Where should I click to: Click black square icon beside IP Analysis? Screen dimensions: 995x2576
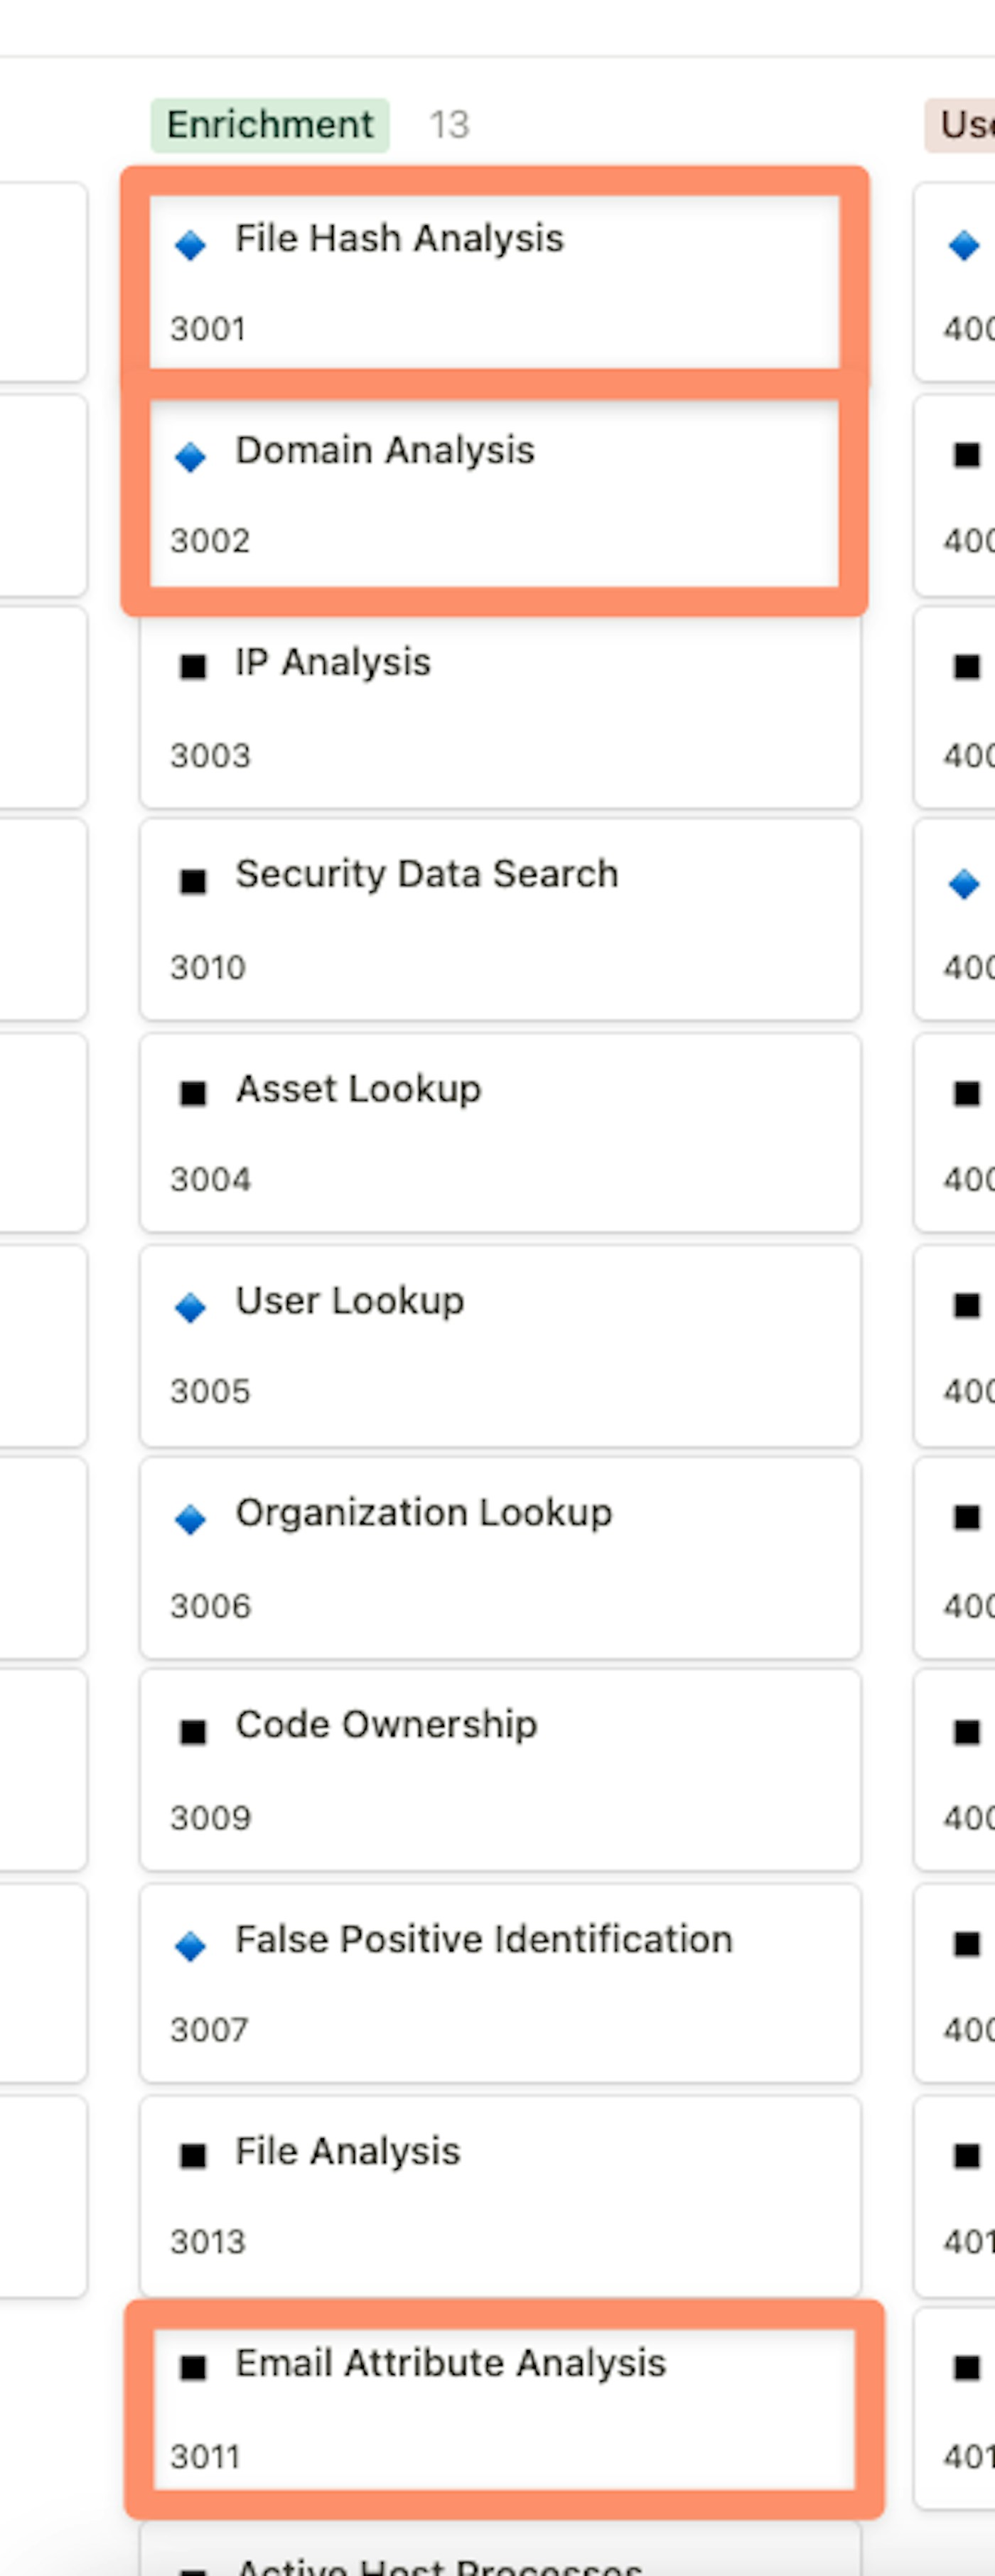tap(192, 666)
